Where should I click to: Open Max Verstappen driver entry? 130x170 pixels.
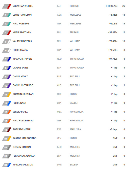(x=22, y=59)
